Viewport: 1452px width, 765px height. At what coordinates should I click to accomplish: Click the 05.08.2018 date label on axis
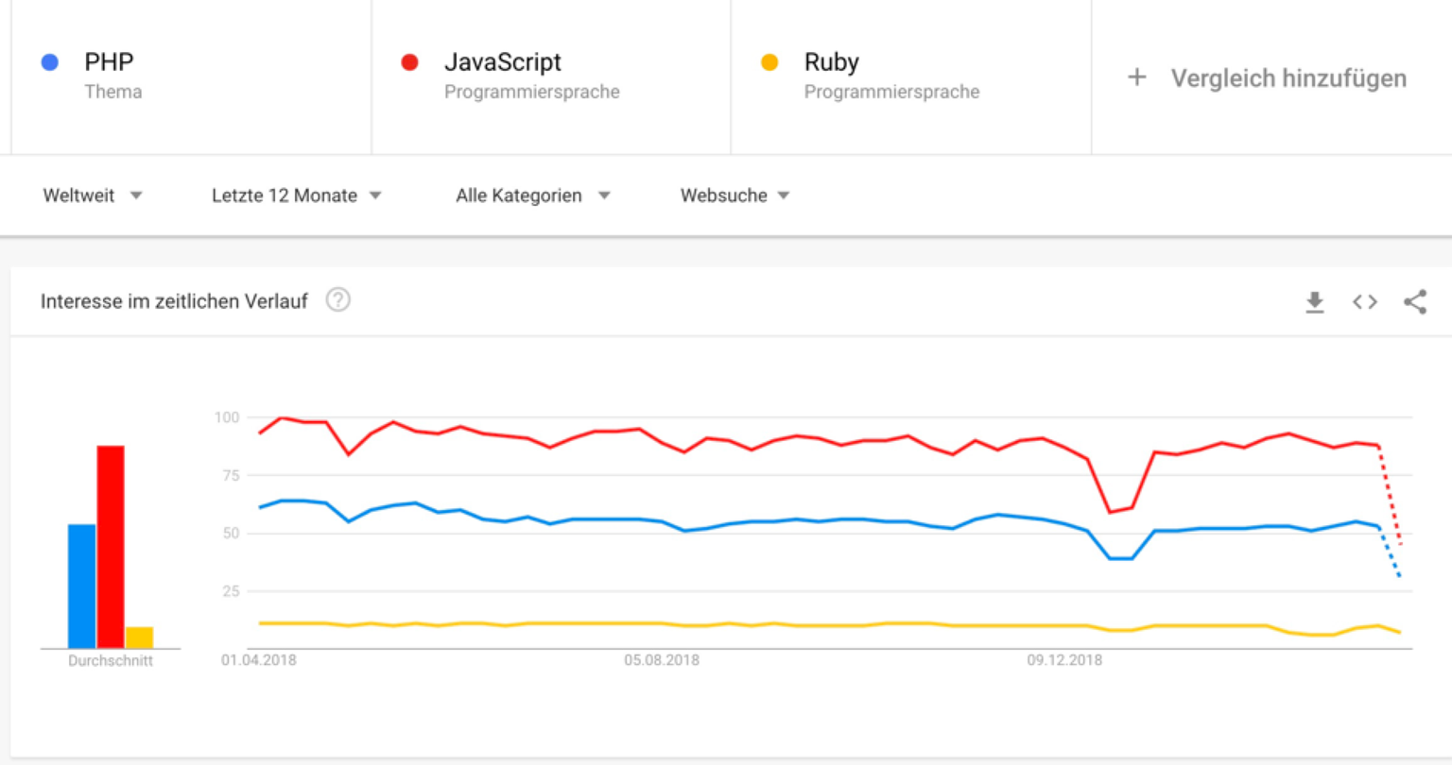(662, 660)
